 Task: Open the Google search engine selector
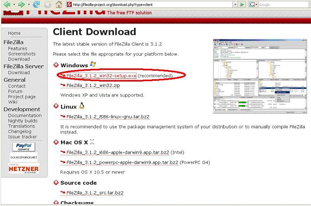point(253,4)
